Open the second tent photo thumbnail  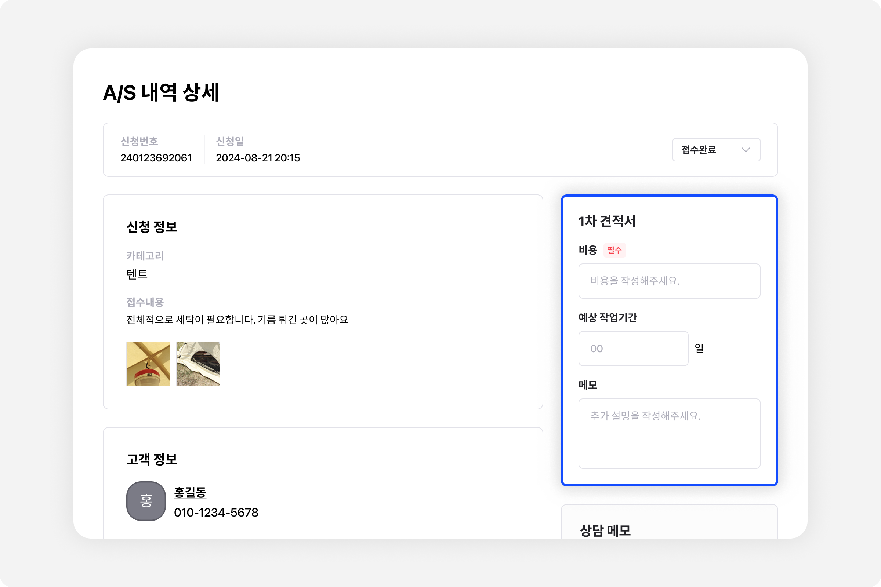click(x=198, y=364)
